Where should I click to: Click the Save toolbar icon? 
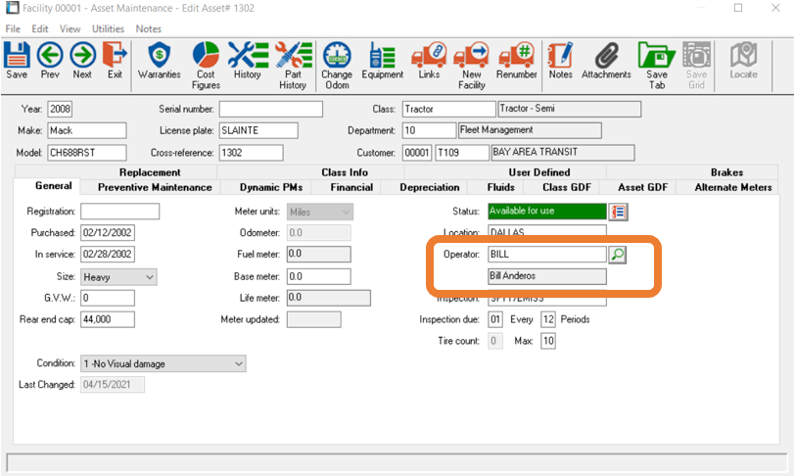(x=17, y=59)
